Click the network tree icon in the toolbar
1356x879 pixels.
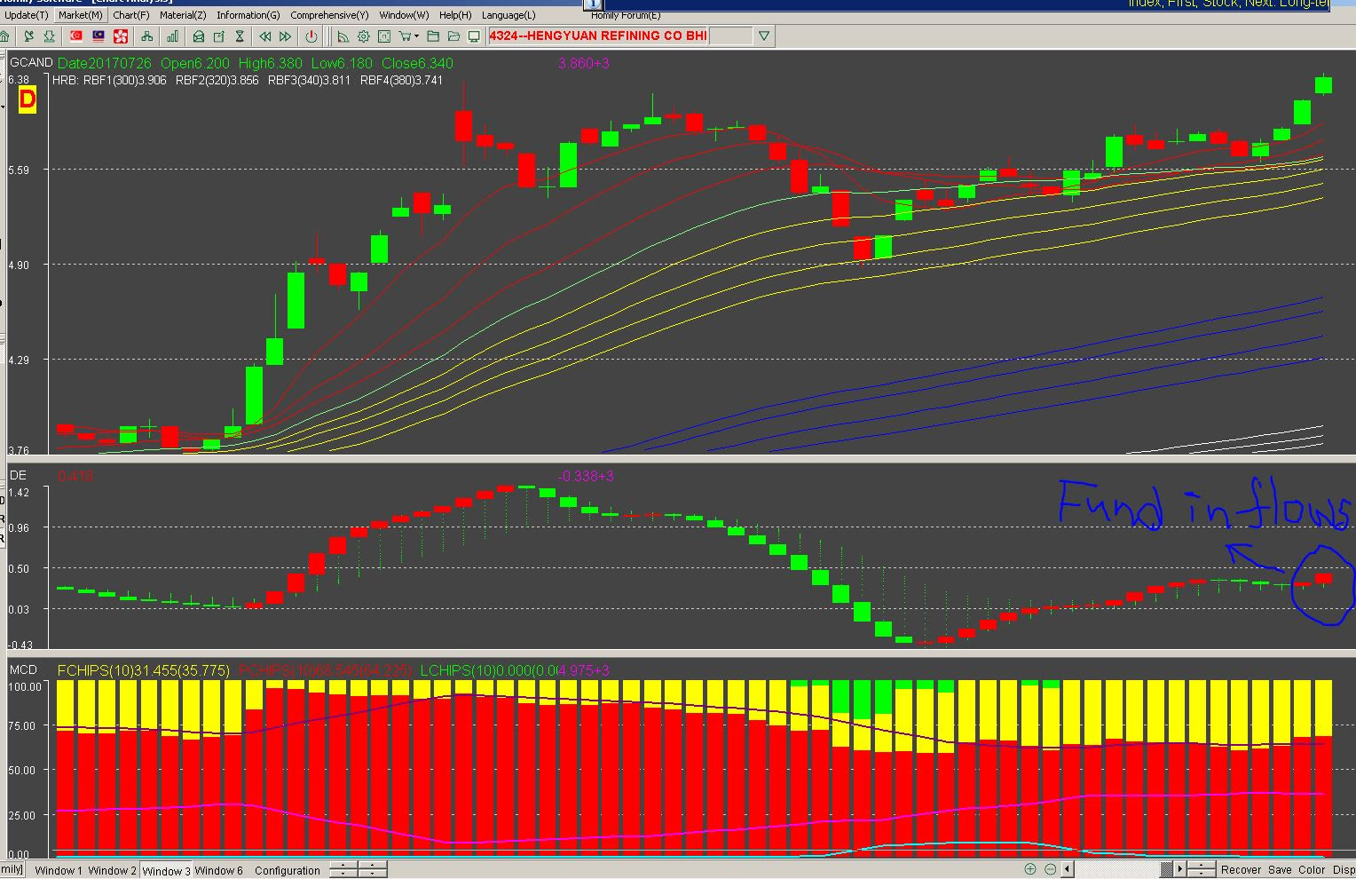click(146, 36)
